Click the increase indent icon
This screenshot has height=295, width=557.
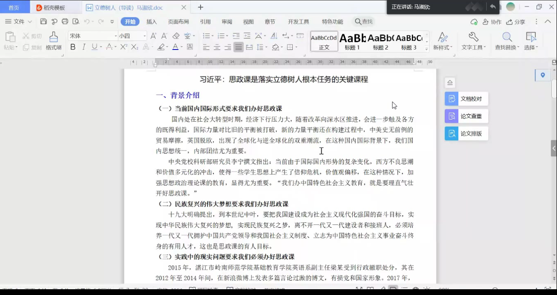tap(247, 36)
